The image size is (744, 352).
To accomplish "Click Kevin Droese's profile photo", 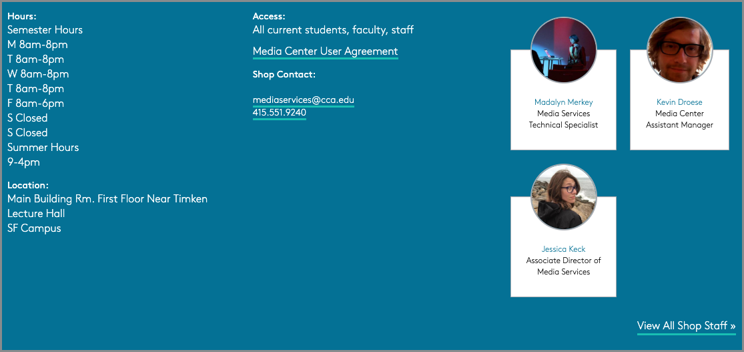I will click(x=679, y=50).
